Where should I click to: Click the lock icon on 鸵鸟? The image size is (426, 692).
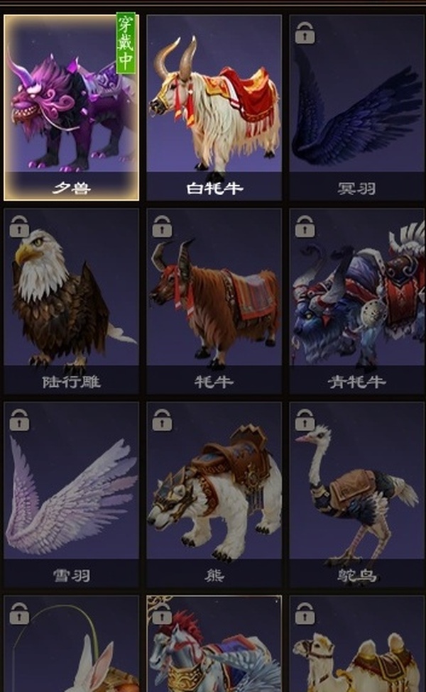(x=305, y=419)
